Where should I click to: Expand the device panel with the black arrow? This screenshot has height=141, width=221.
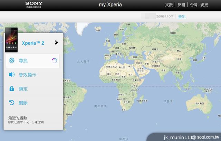56,43
